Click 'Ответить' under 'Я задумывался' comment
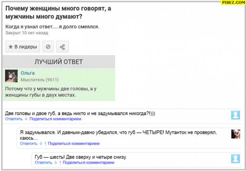 pyautogui.click(x=29, y=143)
